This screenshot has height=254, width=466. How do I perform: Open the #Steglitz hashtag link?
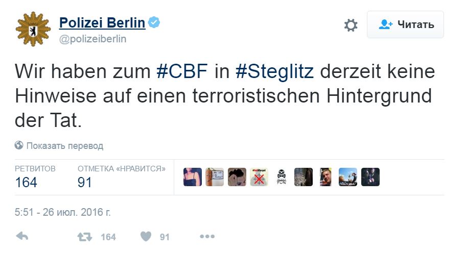[x=274, y=71]
